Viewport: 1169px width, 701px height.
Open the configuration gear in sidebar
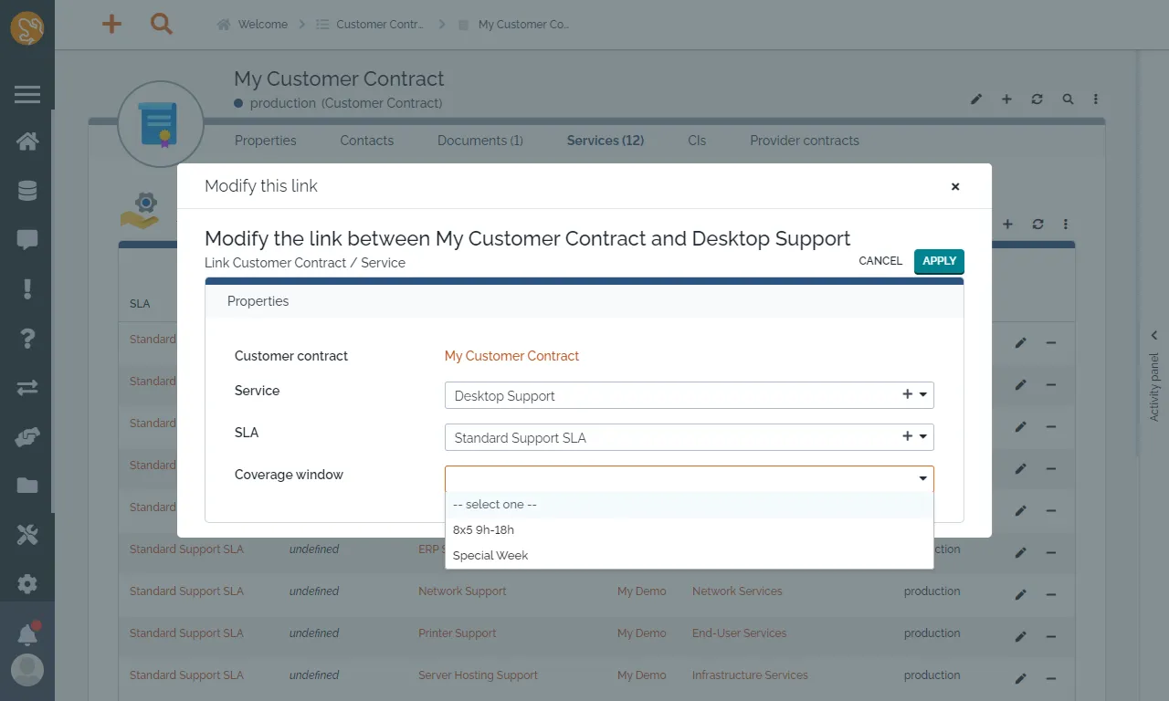pos(27,583)
